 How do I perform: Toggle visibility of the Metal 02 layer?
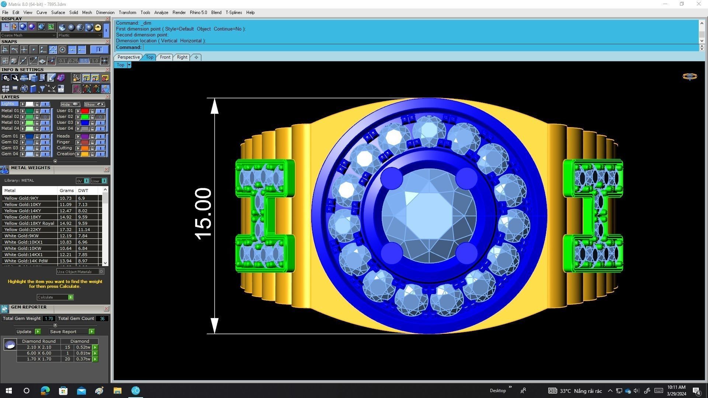[x=45, y=117]
